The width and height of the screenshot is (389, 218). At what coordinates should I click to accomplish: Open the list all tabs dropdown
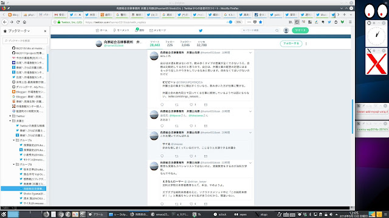351,15
